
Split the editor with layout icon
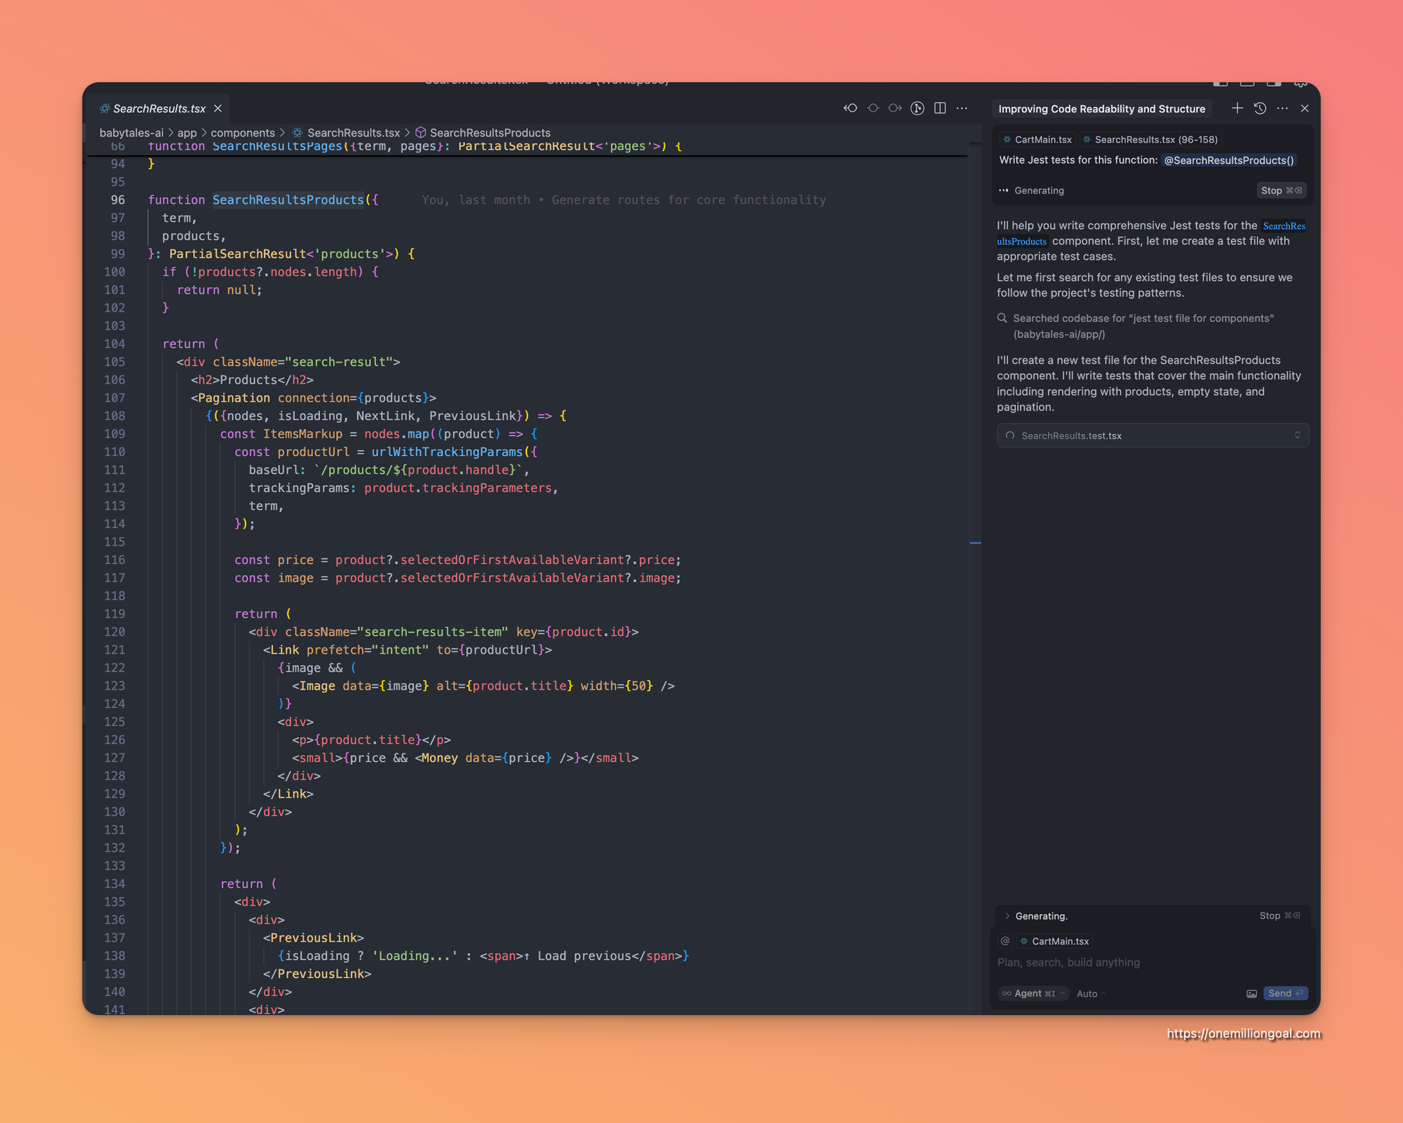tap(940, 108)
